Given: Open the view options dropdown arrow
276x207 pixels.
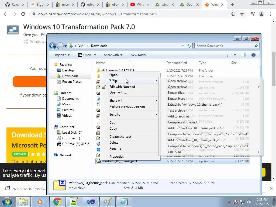Looking at the screenshot, I should click(x=235, y=55).
